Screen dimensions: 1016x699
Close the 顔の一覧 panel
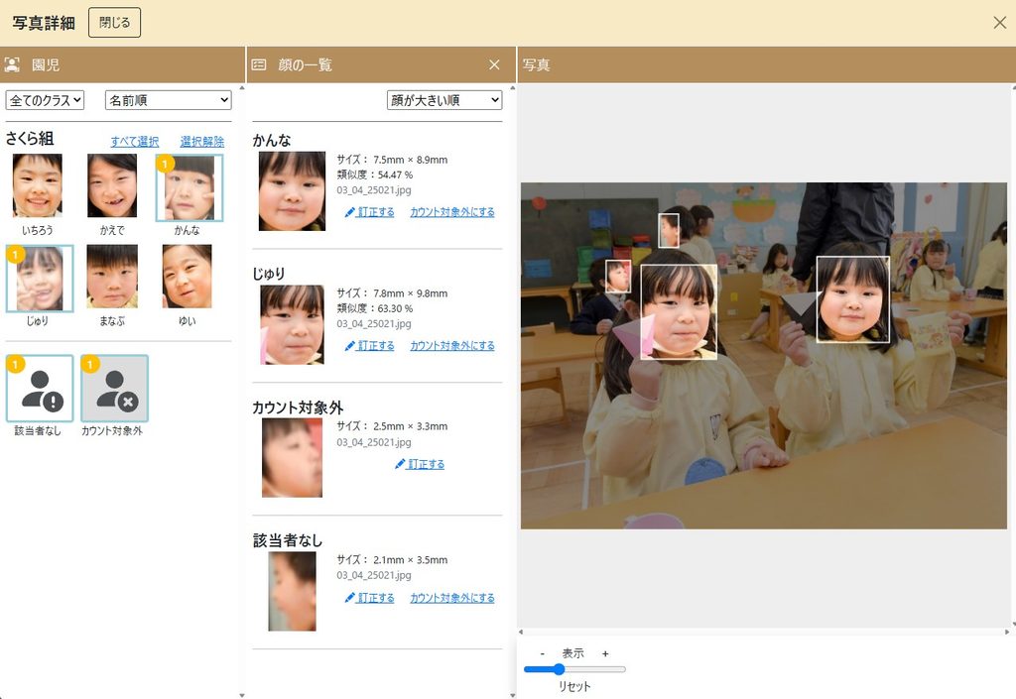click(494, 64)
